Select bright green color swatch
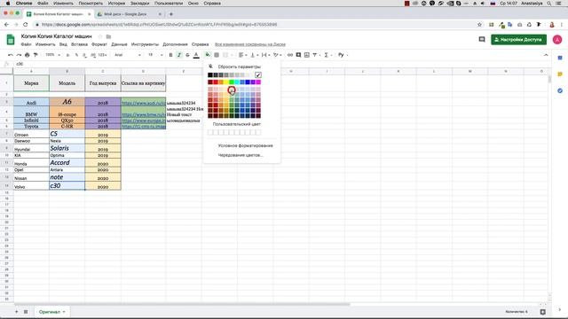568x319 pixels. (x=232, y=82)
